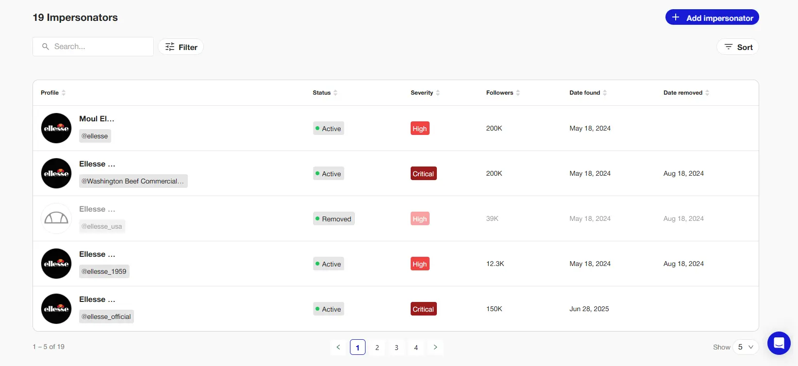Click the 12.3K followers value

pos(495,264)
